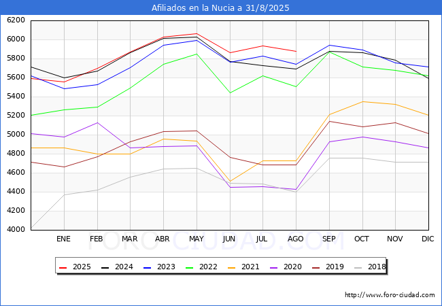Click the purple 2020 line point at FEB
Image resolution: width=442 pixels, height=306 pixels.
pos(97,122)
